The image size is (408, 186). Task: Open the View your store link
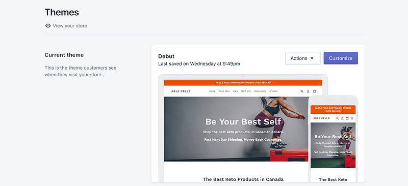(x=70, y=26)
